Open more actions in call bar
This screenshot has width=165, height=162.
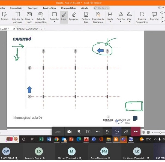click(98, 132)
